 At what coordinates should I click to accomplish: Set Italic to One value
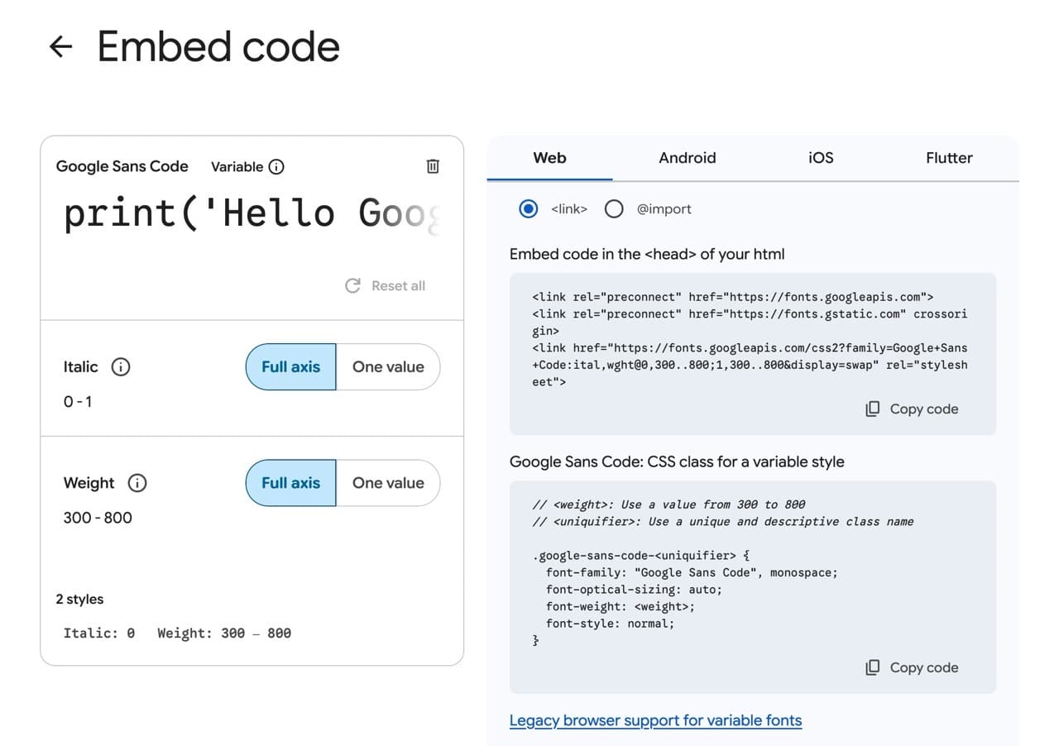[388, 366]
